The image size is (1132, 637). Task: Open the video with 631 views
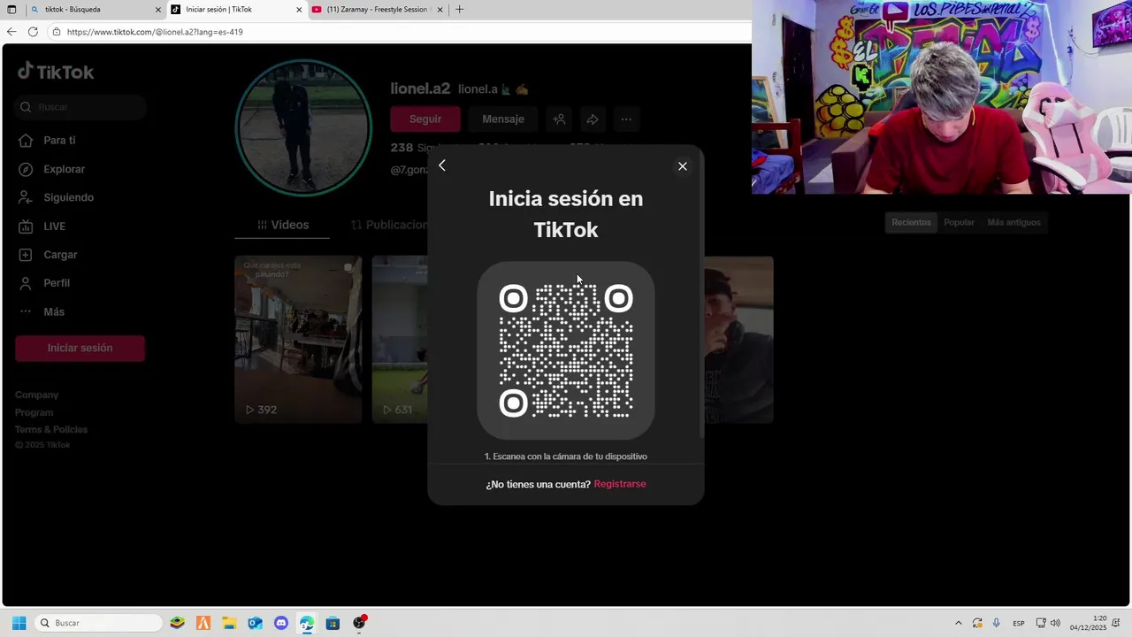click(400, 340)
